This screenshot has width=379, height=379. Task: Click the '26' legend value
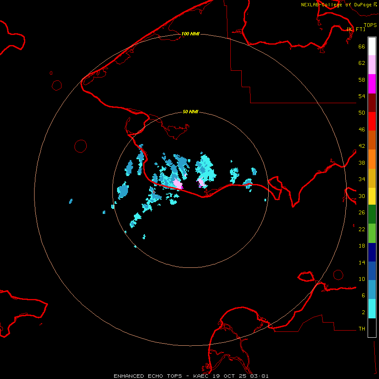pos(362,213)
